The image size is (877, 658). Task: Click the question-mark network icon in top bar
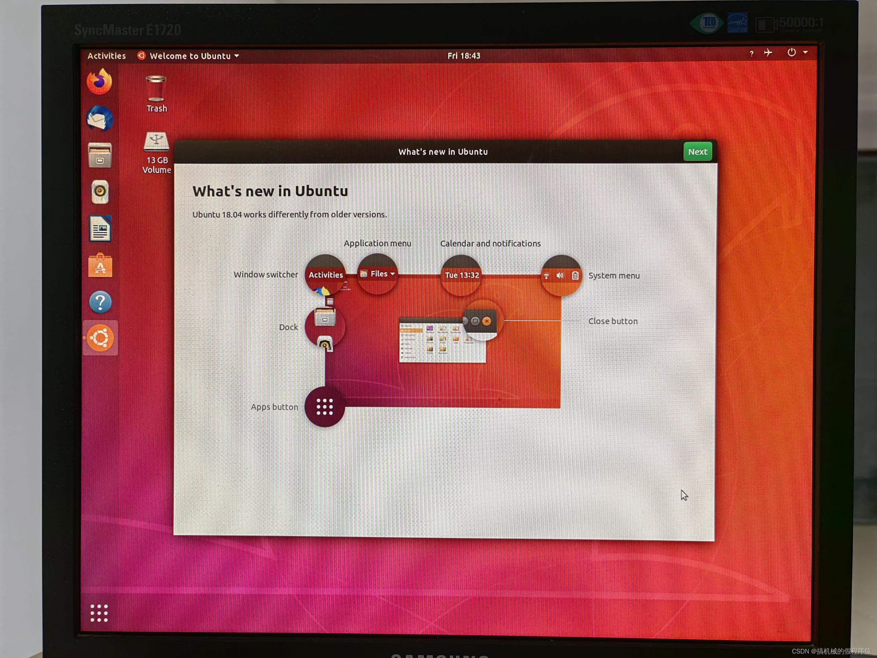click(x=751, y=53)
